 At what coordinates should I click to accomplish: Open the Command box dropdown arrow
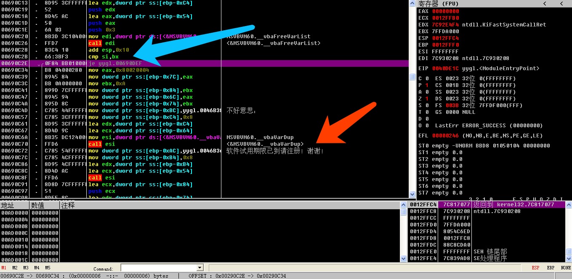(200, 268)
